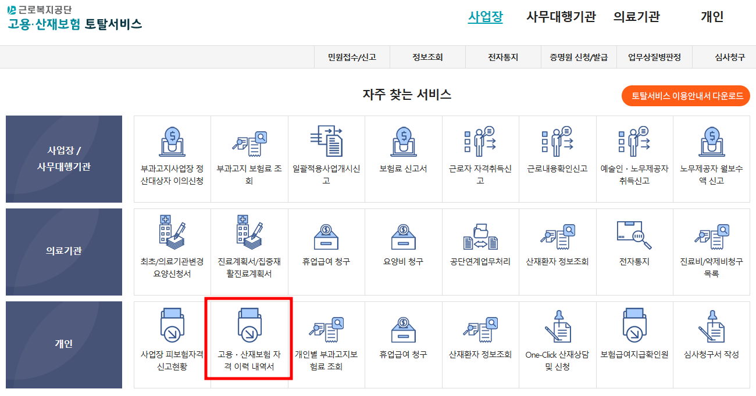Select the 사무대행기관 top tab
756x396 pixels.
[561, 17]
